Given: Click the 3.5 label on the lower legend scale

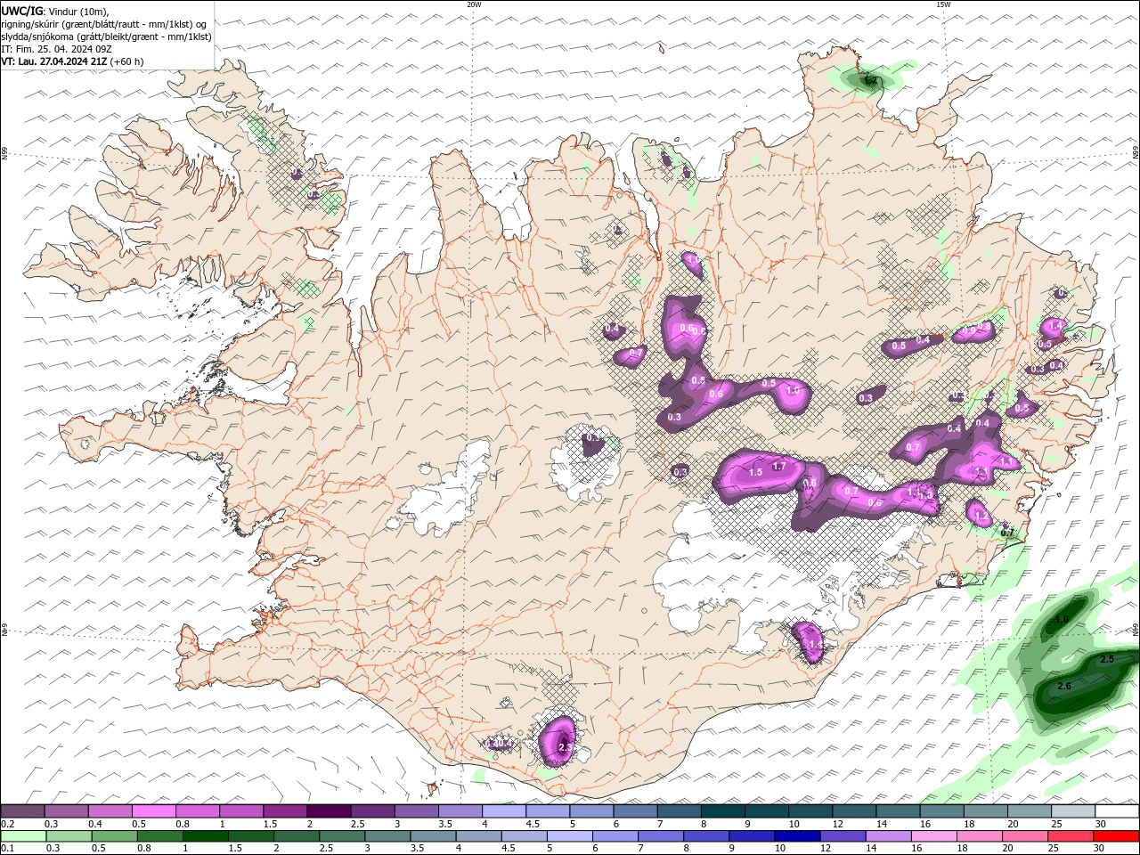Looking at the screenshot, I should [417, 848].
